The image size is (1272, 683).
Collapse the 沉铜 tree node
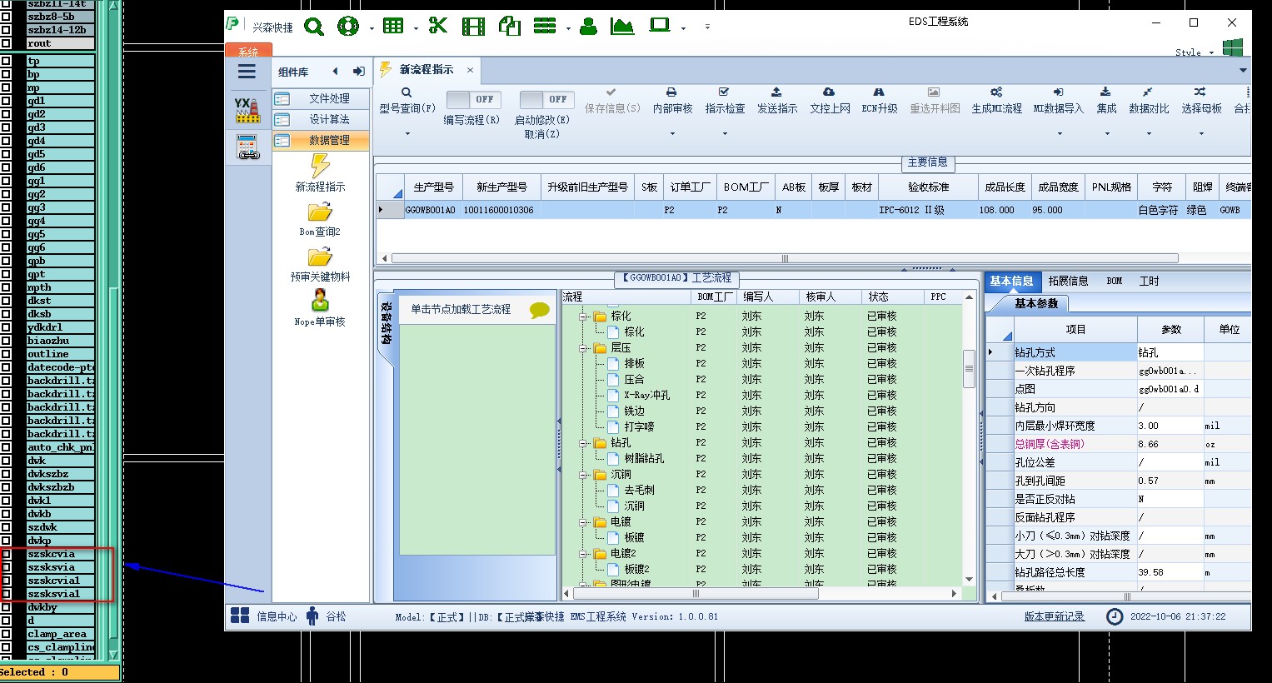pyautogui.click(x=584, y=475)
